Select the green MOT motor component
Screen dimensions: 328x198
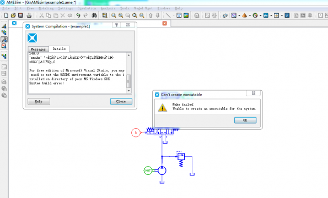coord(148,170)
